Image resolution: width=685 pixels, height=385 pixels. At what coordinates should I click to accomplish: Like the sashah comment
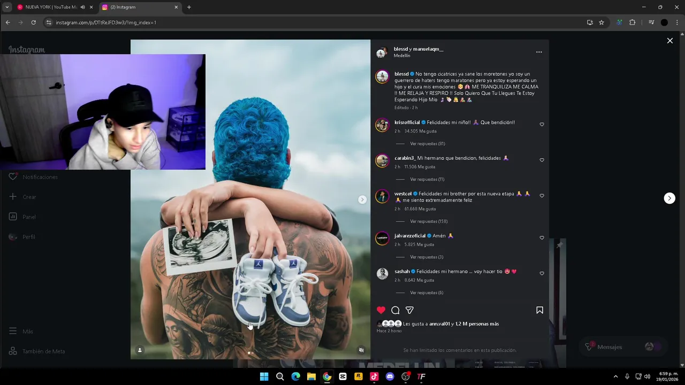[x=542, y=274]
